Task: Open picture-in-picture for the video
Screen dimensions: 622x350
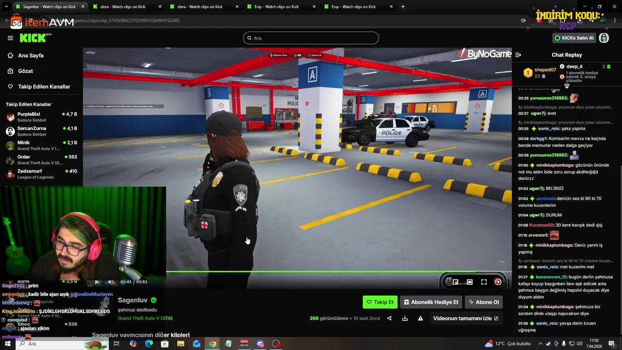Action: pos(455,282)
